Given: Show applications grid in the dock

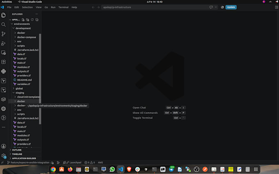Looking at the screenshot, I should [x=256, y=169].
